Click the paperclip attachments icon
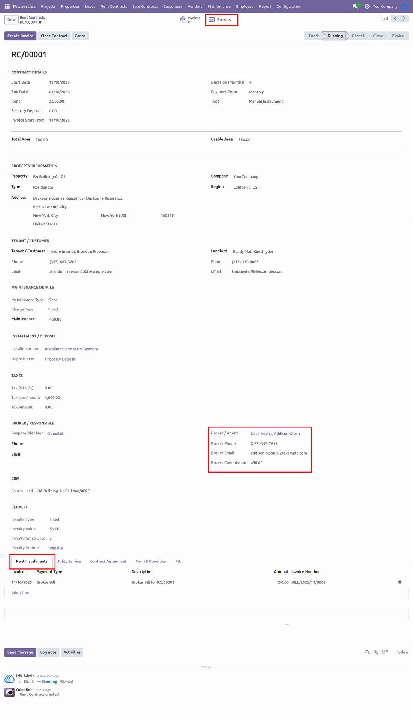This screenshot has height=719, width=413. (376, 652)
